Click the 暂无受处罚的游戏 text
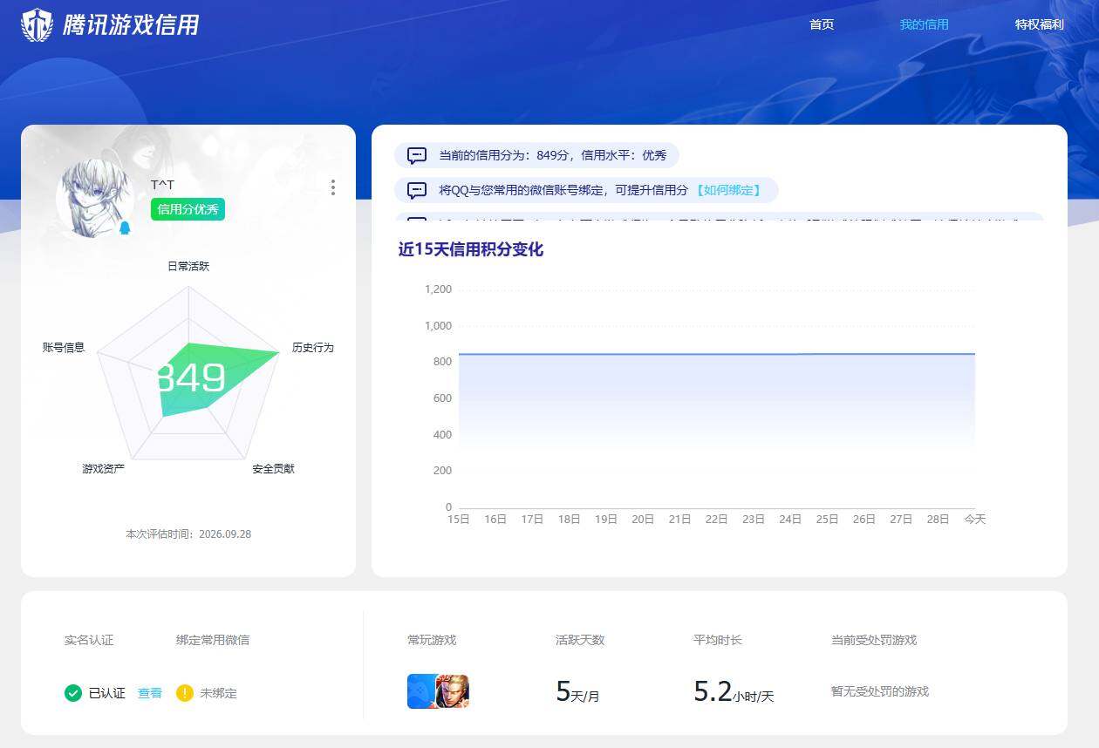This screenshot has height=748, width=1099. (880, 691)
